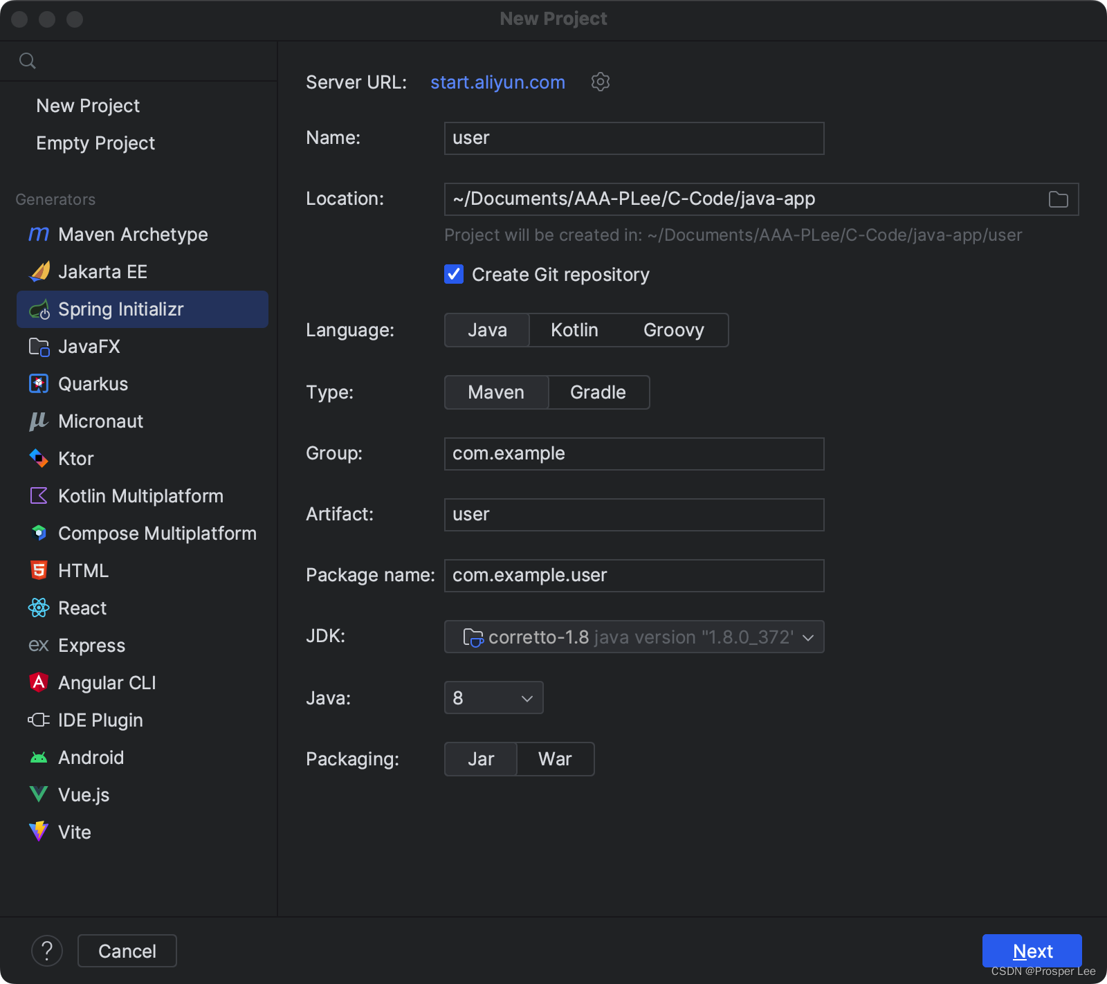Click the Quarkus logo icon
Screen dimensions: 1107x984
pyautogui.click(x=39, y=383)
